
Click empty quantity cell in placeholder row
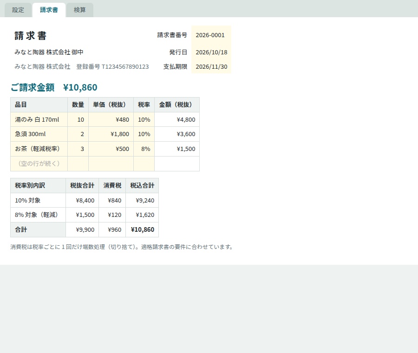pyautogui.click(x=78, y=163)
